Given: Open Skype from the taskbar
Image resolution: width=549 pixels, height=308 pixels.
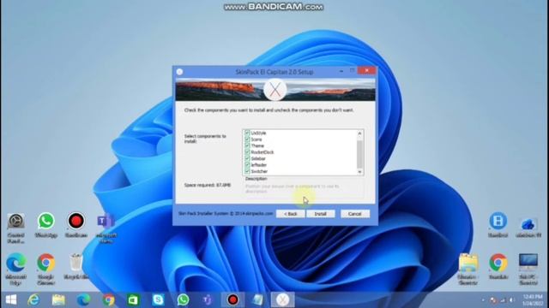Looking at the screenshot, I should tap(158, 299).
